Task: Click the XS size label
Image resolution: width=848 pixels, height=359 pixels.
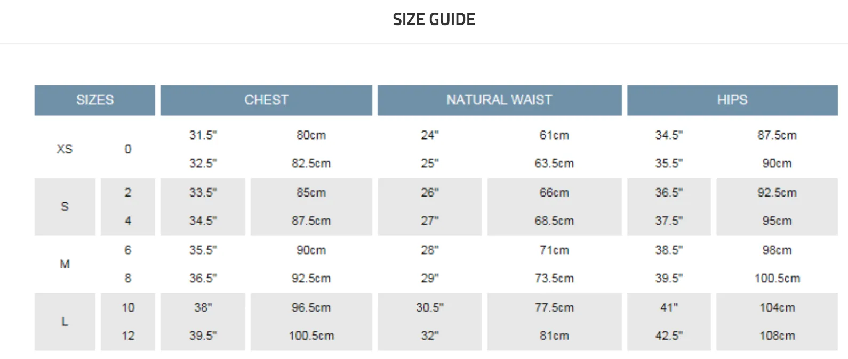Action: [65, 149]
